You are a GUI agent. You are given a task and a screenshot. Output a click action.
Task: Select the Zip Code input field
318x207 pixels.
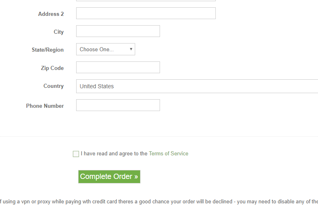[118, 67]
